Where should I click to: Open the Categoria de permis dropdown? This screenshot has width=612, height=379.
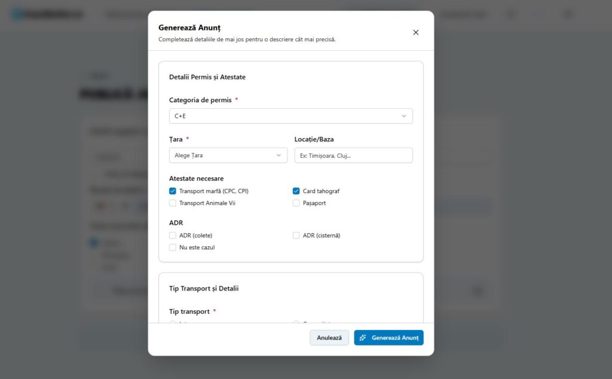coord(290,116)
